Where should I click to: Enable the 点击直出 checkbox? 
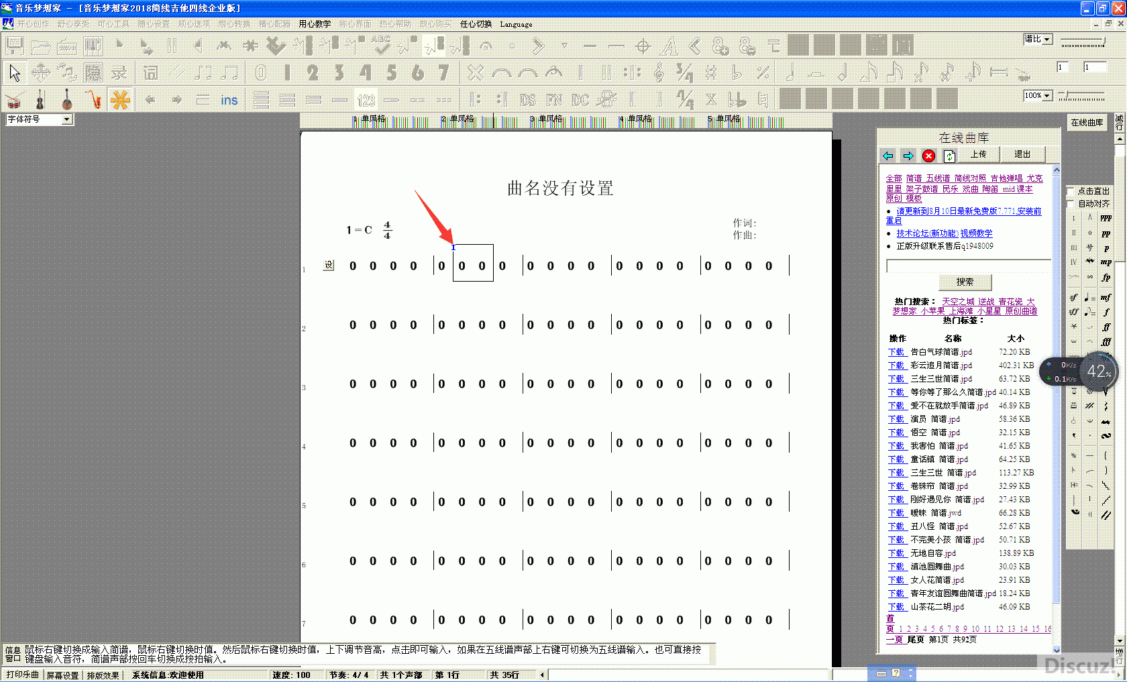[x=1071, y=191]
